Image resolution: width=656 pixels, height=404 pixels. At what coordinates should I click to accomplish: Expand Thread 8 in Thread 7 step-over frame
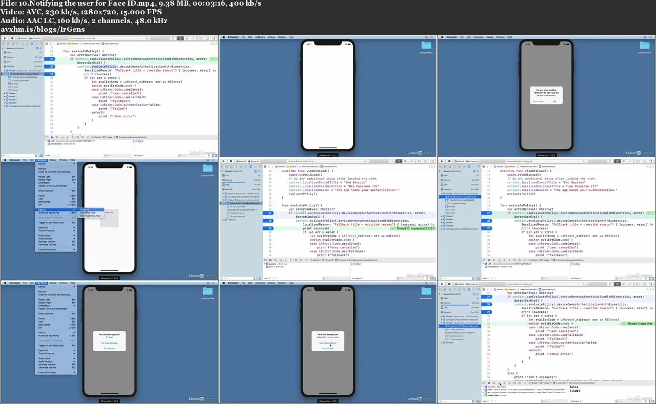click(442, 342)
